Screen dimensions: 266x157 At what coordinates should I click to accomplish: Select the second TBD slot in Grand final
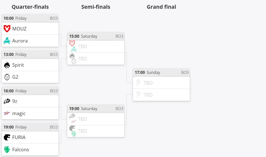[x=161, y=95]
